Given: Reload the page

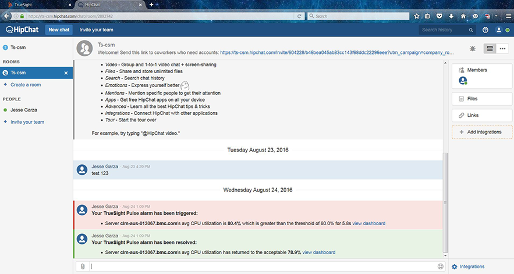Looking at the screenshot, I should 299,16.
